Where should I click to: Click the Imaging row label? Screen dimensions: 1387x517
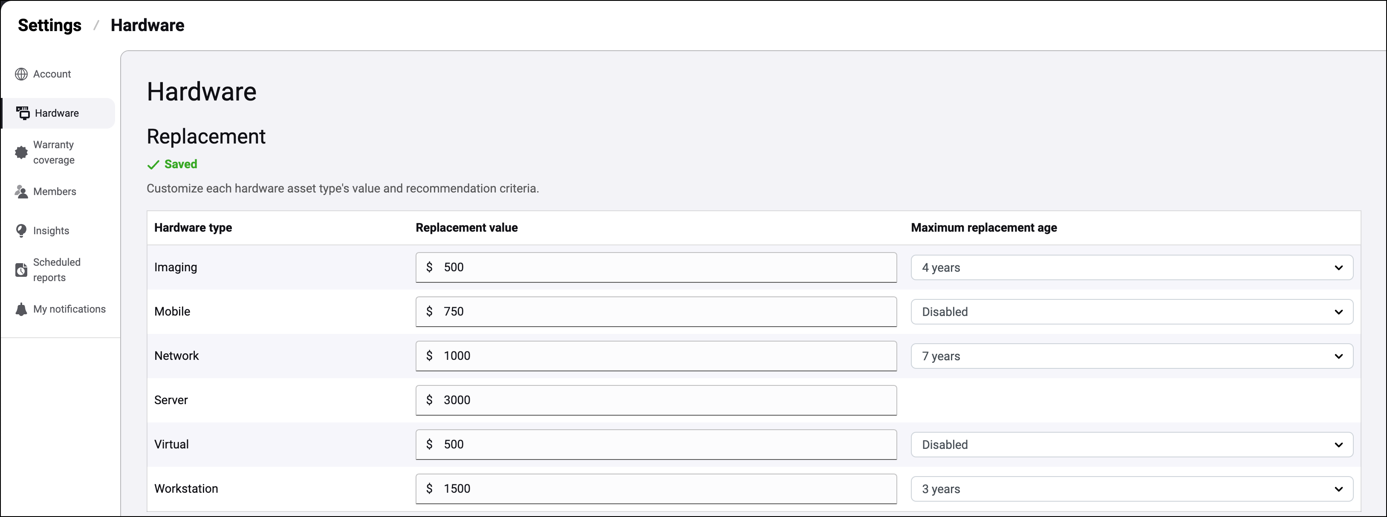(x=176, y=267)
